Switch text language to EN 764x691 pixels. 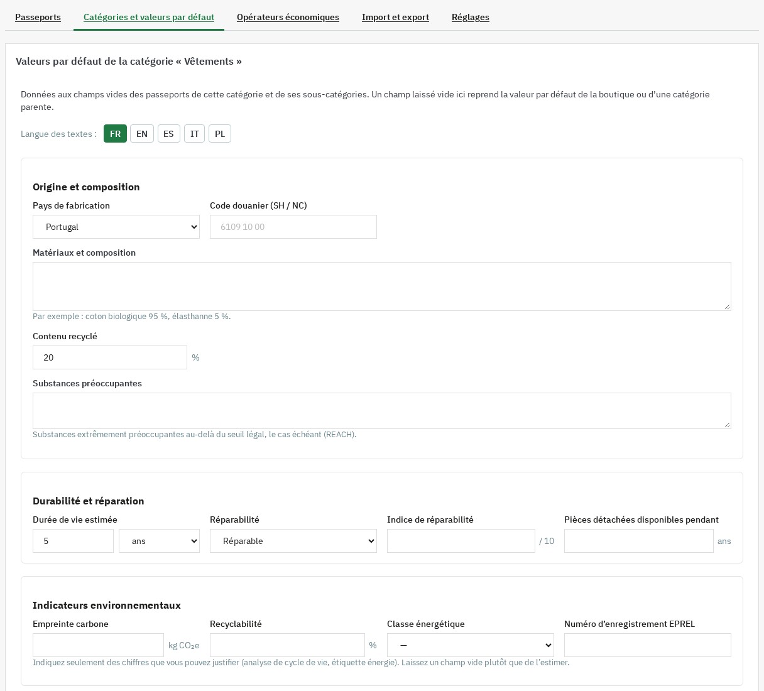[x=142, y=134]
